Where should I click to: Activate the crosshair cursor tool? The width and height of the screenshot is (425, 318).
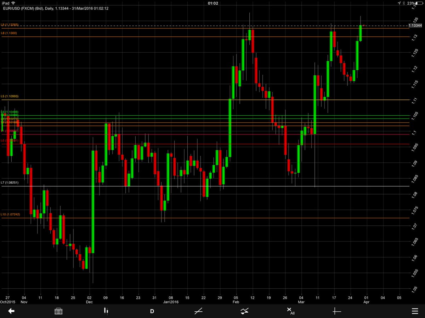(x=336, y=311)
